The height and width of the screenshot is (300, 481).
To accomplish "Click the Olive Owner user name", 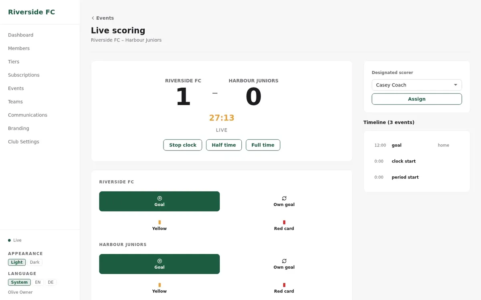I will [20, 292].
